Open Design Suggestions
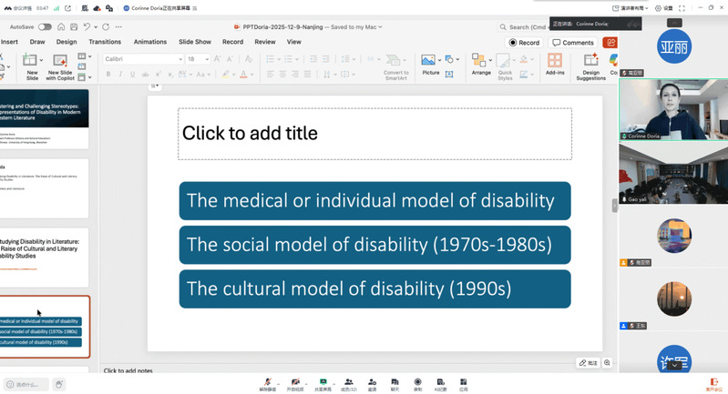 point(590,66)
